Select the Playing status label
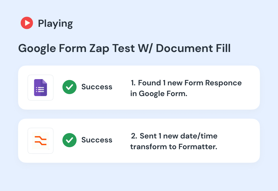278x191 pixels. 55,23
